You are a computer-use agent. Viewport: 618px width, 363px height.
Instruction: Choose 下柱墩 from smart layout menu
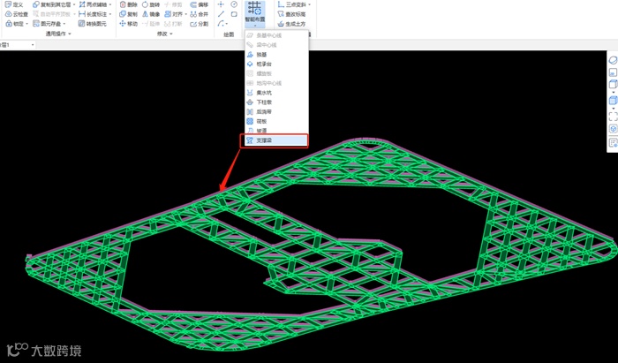pyautogui.click(x=275, y=102)
